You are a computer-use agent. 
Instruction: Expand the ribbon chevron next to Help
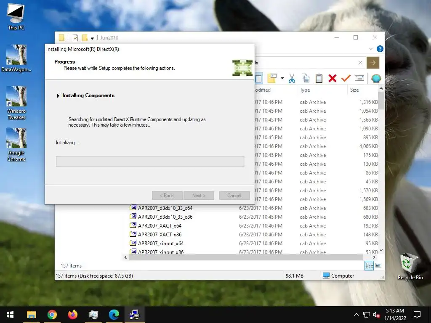(x=370, y=49)
